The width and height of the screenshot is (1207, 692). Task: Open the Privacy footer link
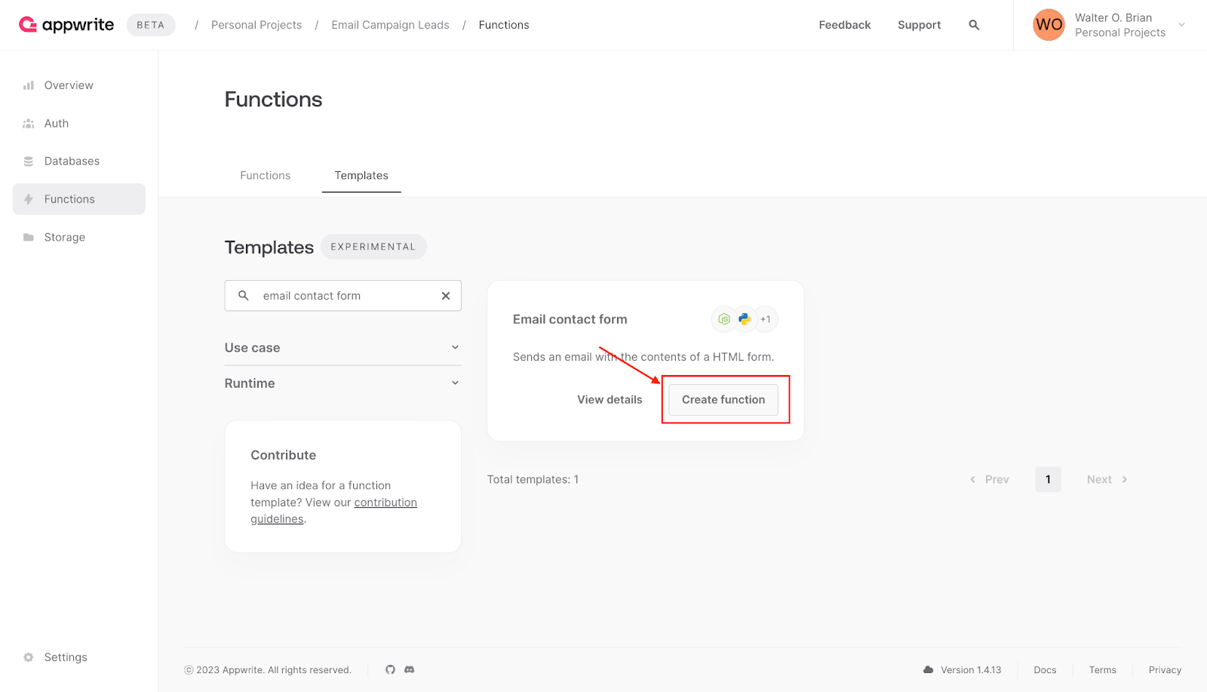pyautogui.click(x=1165, y=670)
